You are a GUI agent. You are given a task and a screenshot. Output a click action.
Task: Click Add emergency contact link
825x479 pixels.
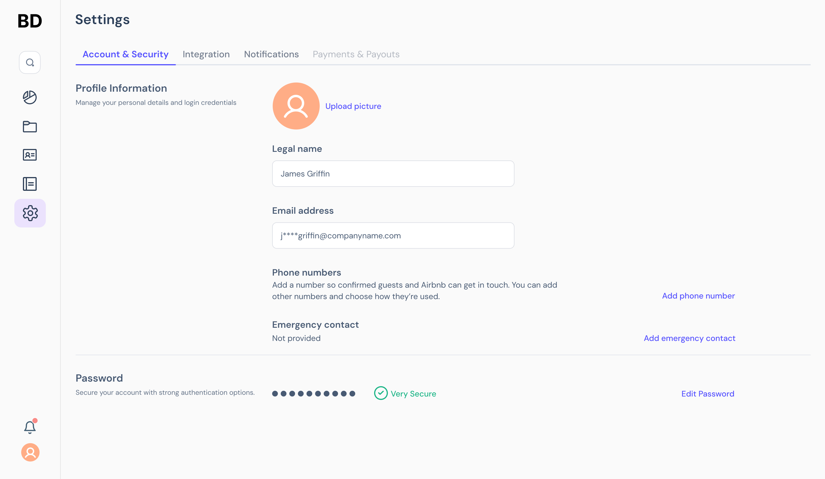(689, 338)
